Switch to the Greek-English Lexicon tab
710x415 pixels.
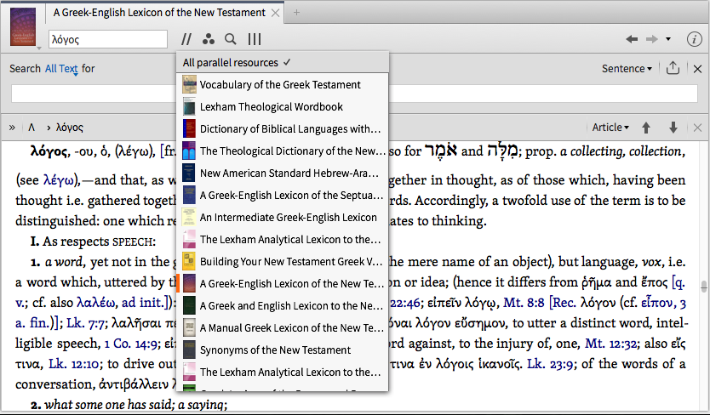159,13
